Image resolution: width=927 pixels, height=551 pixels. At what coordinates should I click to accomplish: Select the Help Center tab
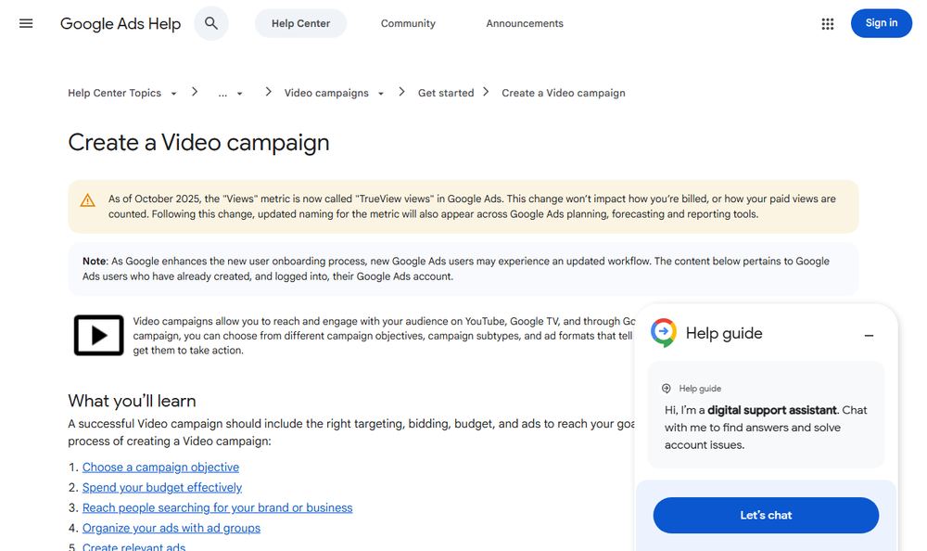pos(301,24)
